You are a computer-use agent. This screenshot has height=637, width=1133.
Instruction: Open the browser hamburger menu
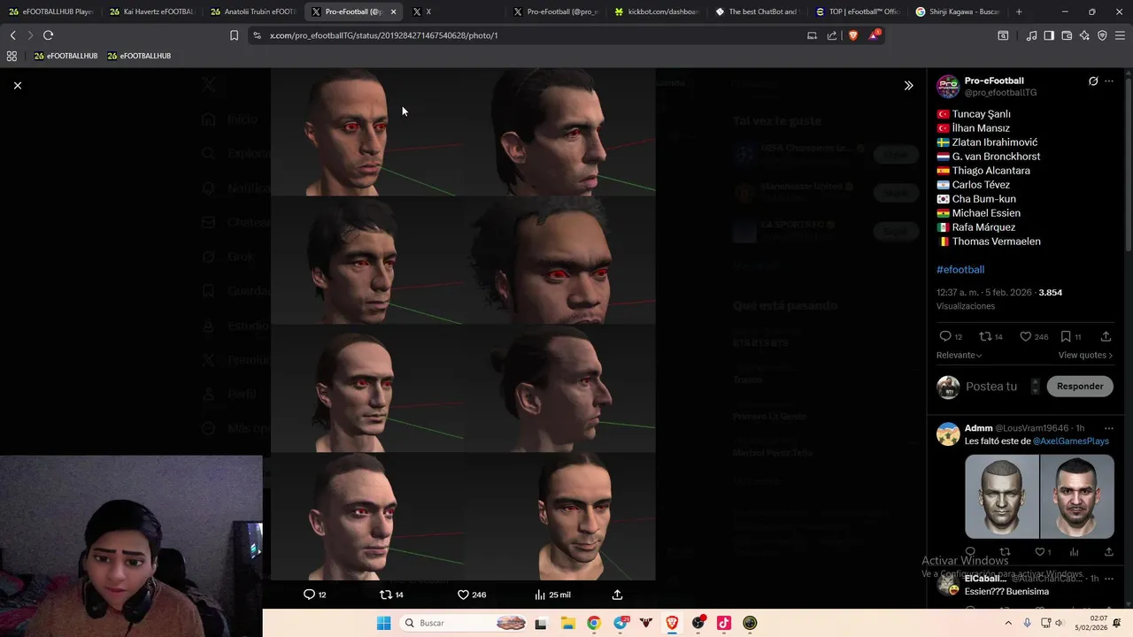1121,35
